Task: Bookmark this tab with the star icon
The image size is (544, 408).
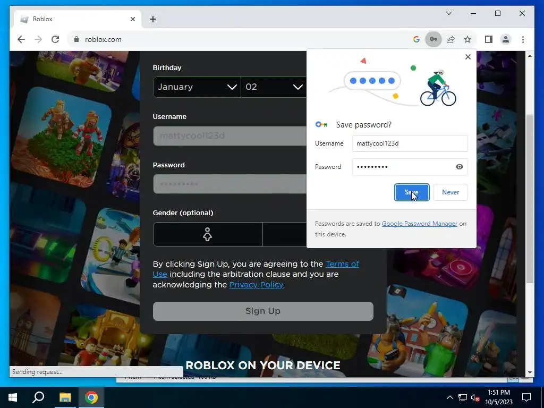Action: coord(467,39)
